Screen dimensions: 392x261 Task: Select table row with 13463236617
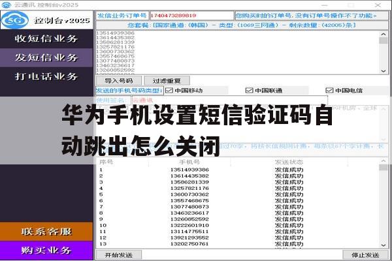click(x=238, y=213)
